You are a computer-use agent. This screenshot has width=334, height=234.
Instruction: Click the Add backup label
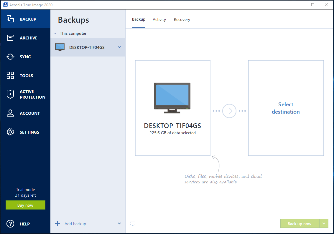[x=75, y=224]
